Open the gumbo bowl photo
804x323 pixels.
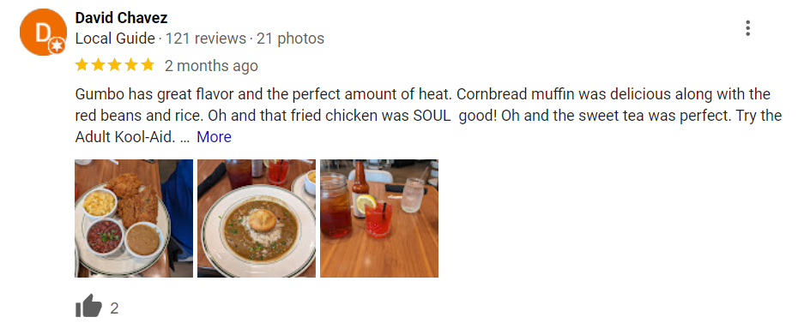click(257, 218)
